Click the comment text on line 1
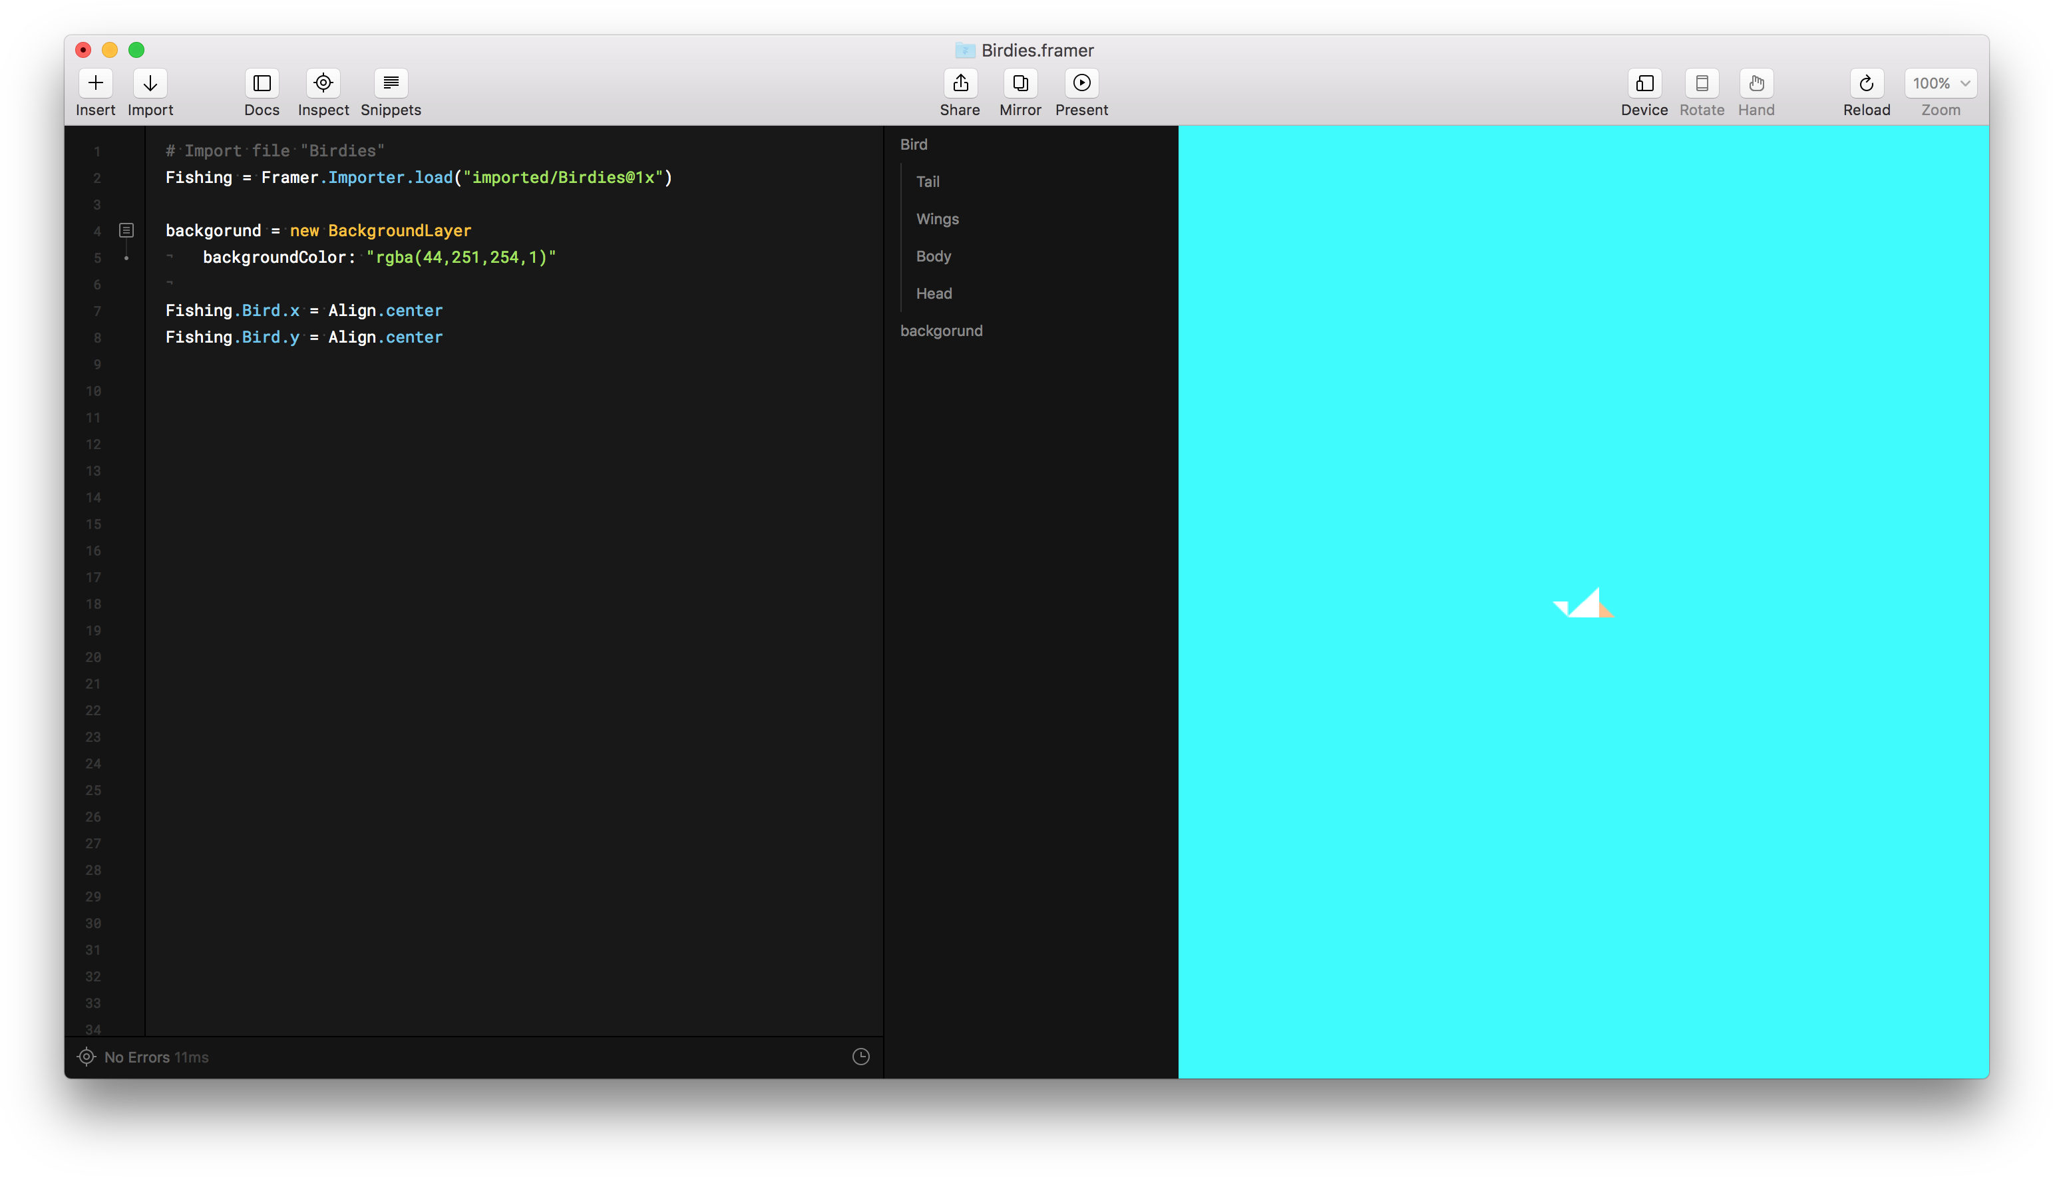The image size is (2053, 1177). click(x=275, y=150)
